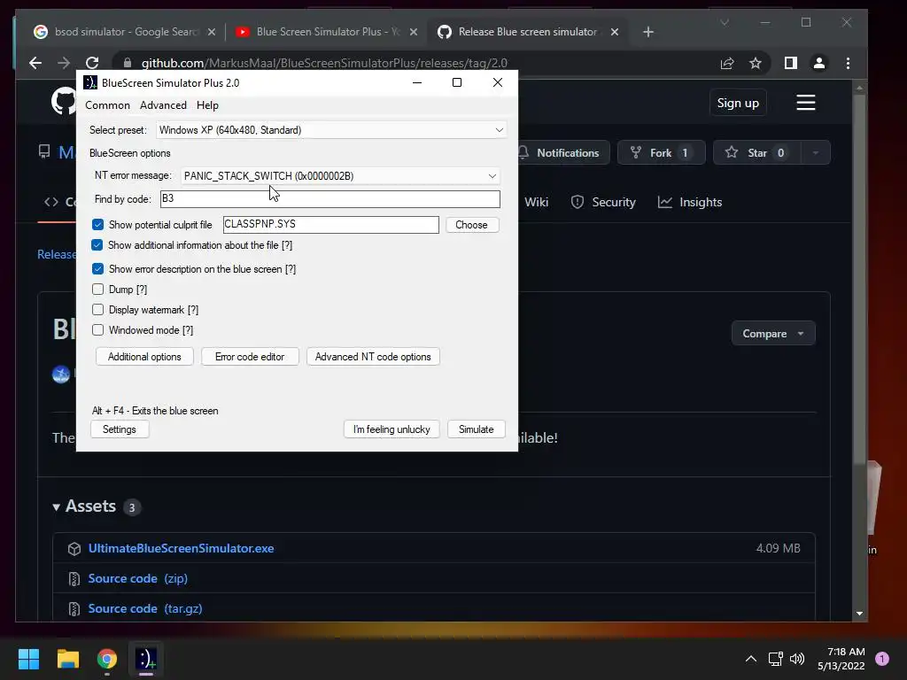Open Chrome profile avatar icon
Viewport: 907px width, 680px height.
[819, 63]
